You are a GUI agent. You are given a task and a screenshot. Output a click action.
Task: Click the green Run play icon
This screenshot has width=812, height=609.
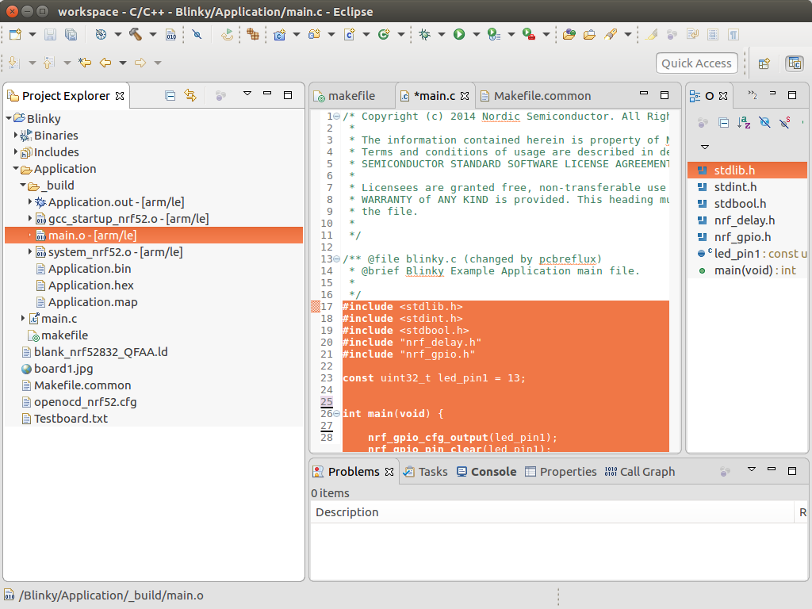tap(459, 35)
